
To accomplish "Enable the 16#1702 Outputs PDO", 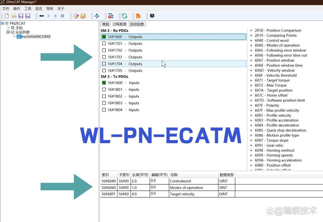I will click(x=104, y=50).
